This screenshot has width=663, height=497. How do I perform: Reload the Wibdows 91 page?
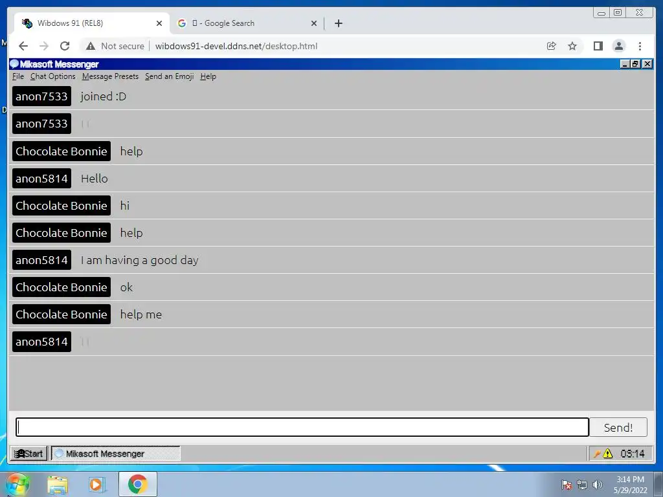pyautogui.click(x=65, y=46)
